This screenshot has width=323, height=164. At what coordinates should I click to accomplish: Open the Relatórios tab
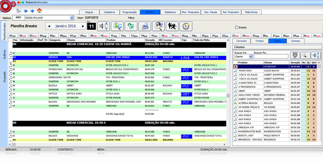170,12
